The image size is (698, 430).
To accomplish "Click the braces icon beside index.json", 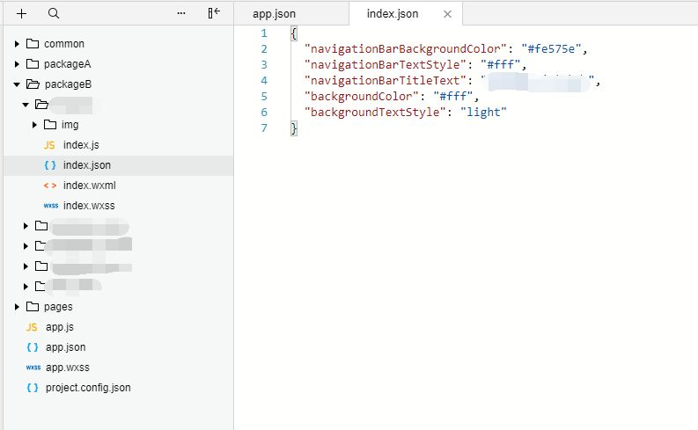I will 50,165.
